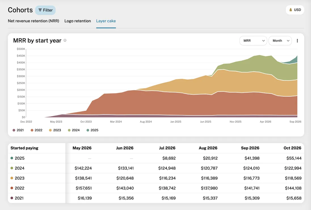Click the $41,398 cell
Image resolution: width=311 pixels, height=210 pixels.
tap(252, 158)
